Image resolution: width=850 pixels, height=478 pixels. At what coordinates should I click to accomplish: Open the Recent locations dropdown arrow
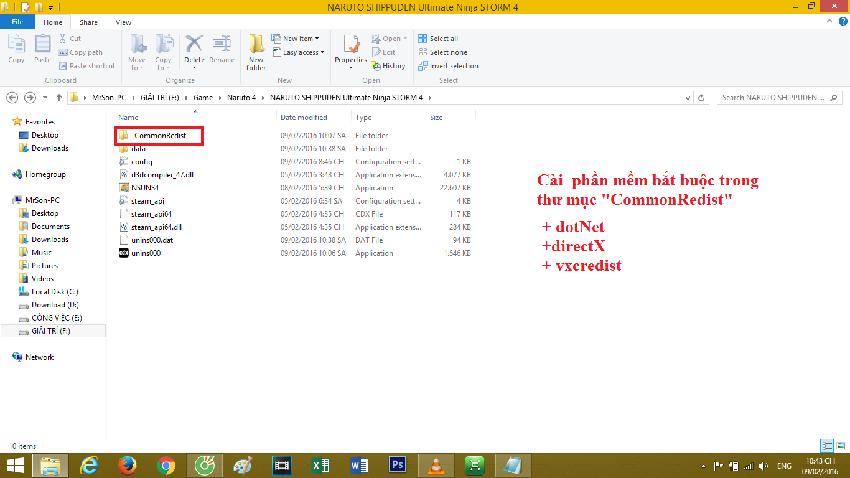click(45, 98)
